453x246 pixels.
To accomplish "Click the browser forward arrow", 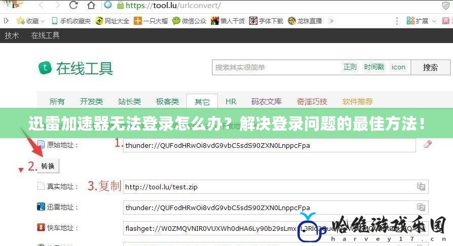I will 57,5.
